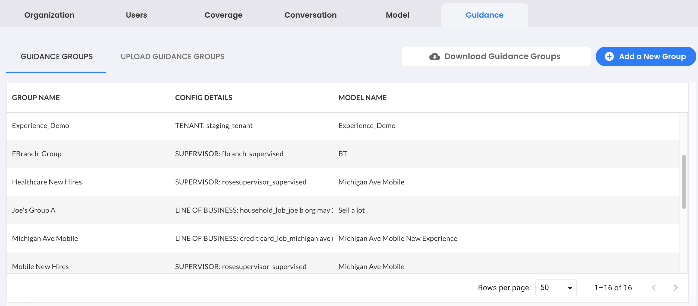The width and height of the screenshot is (698, 306).
Task: Open Upload Guidance Groups sub-tab
Action: coord(172,56)
